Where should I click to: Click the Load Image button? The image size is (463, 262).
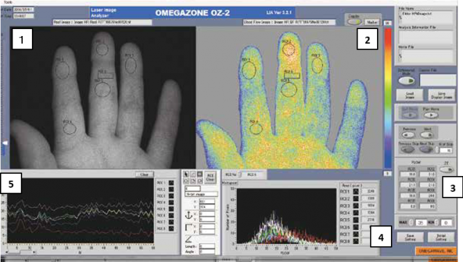410,95
